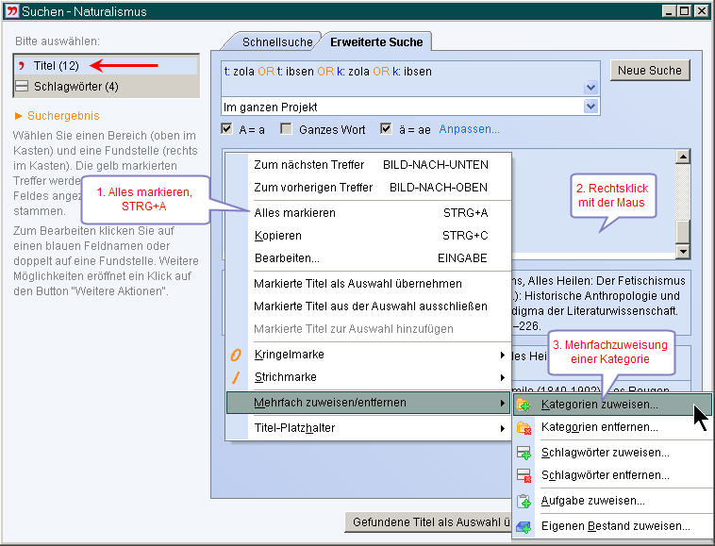This screenshot has width=715, height=546.
Task: Toggle the 'A = a' checkbox
Action: coord(226,129)
